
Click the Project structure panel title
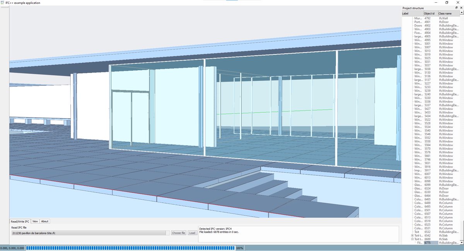click(413, 8)
